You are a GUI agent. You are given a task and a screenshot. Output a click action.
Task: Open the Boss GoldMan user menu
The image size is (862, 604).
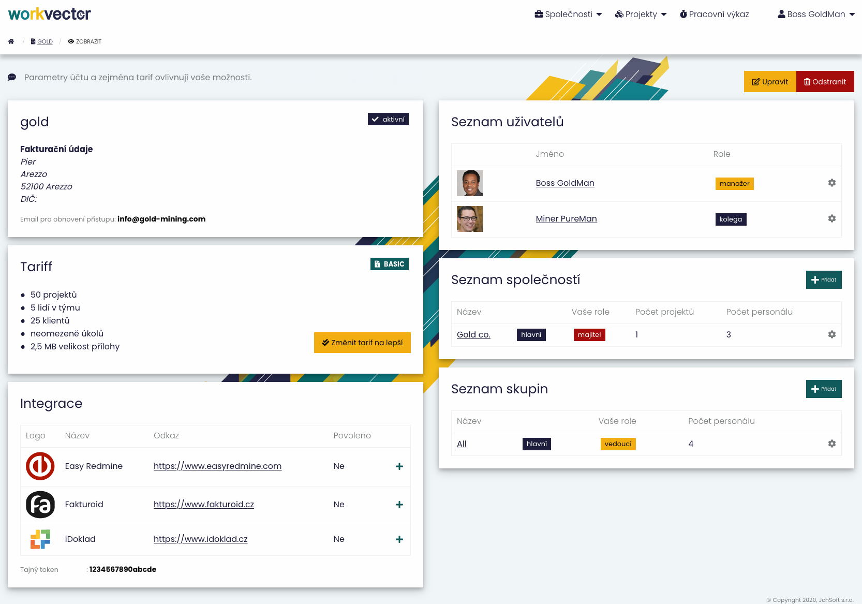tap(816, 14)
